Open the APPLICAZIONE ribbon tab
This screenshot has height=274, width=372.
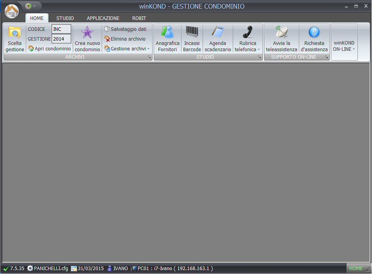103,18
